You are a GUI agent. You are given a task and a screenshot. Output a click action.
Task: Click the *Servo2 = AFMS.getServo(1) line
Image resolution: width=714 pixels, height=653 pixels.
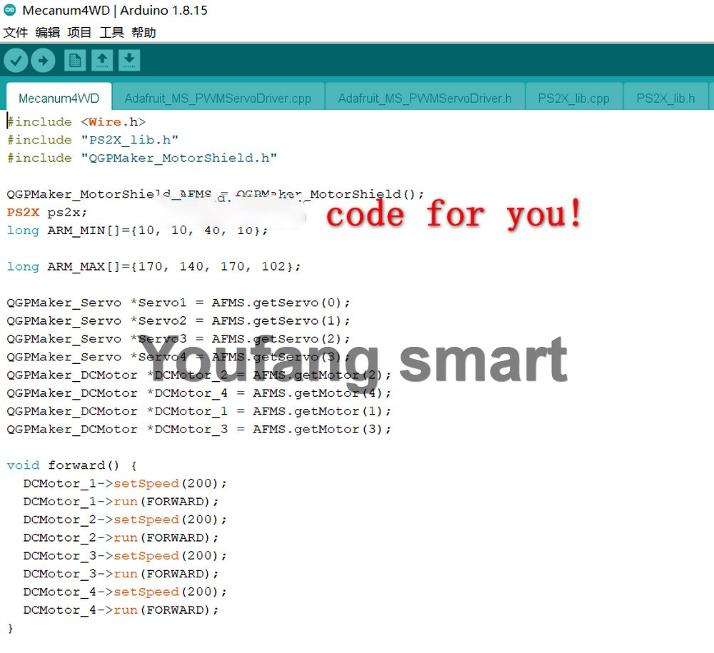coord(178,321)
